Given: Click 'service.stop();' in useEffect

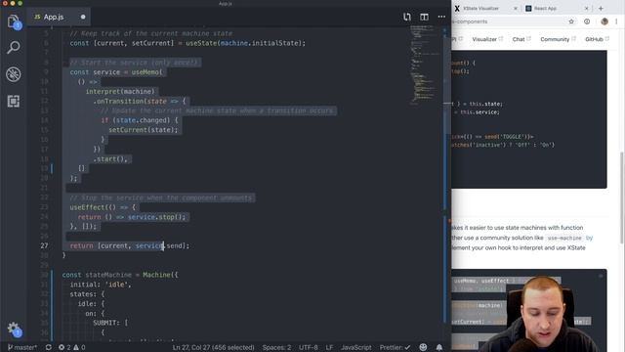Looking at the screenshot, I should pyautogui.click(x=156, y=217).
